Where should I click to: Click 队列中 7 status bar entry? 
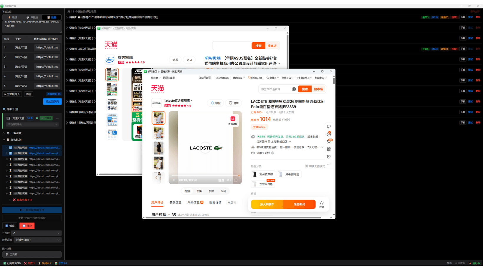point(45,263)
